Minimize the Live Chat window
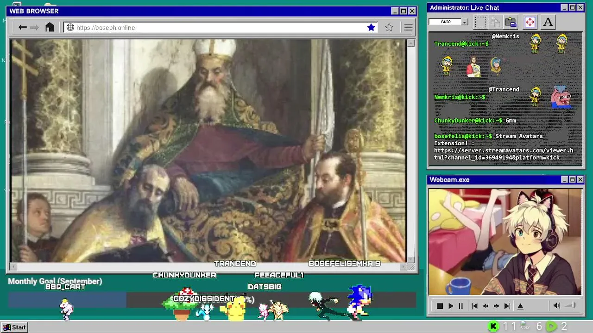Image resolution: width=593 pixels, height=333 pixels. [x=564, y=7]
